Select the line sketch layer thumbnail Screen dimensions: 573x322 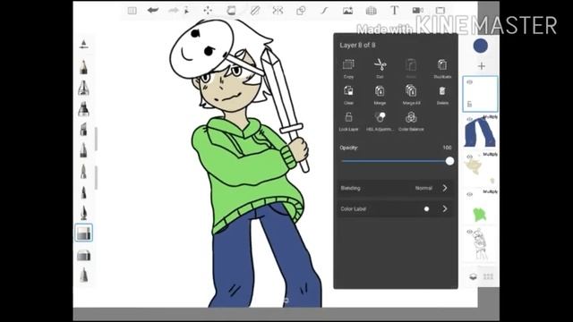(x=480, y=244)
